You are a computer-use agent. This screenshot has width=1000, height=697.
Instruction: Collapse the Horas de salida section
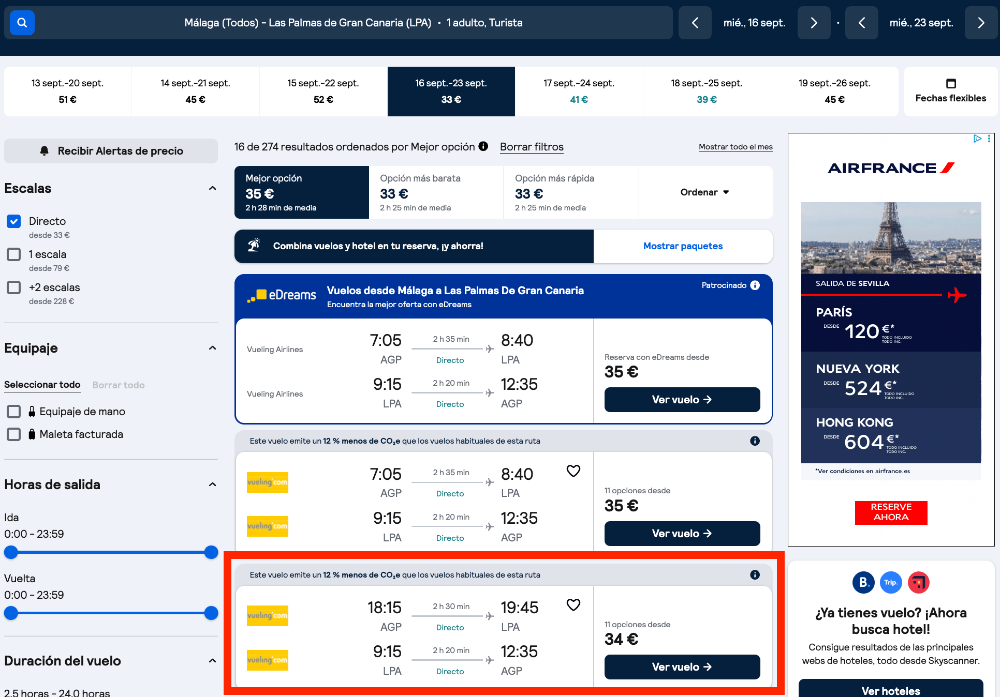(212, 484)
